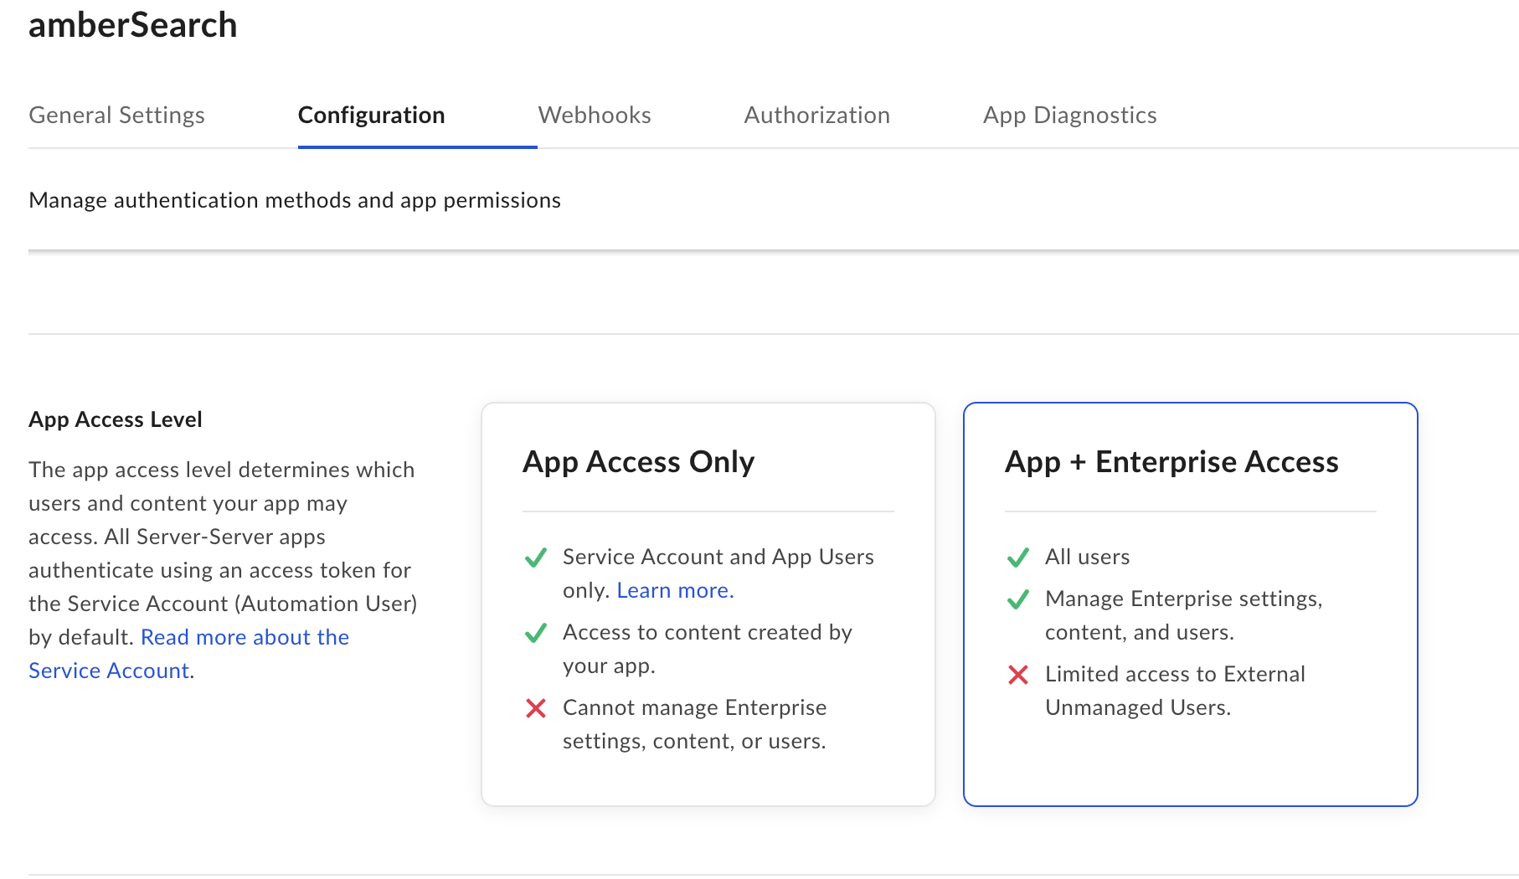Click Cannot manage Enterprise settings text
Image resolution: width=1519 pixels, height=879 pixels.
[695, 724]
